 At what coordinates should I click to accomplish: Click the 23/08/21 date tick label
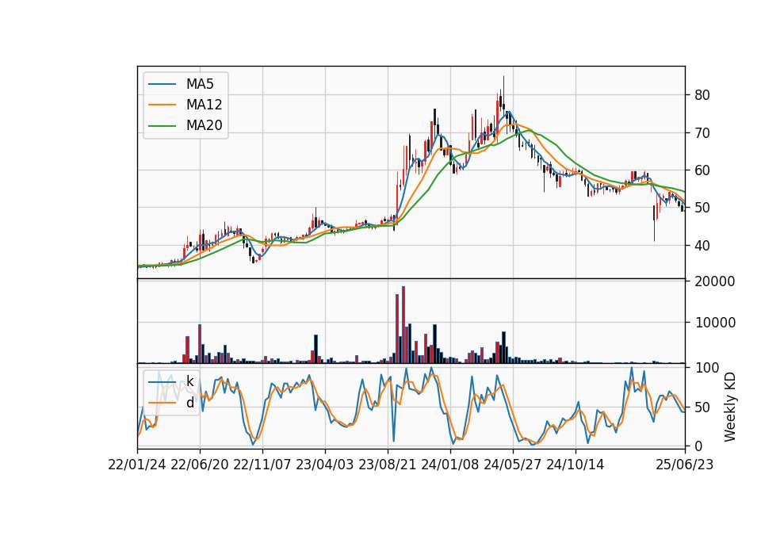pos(388,465)
